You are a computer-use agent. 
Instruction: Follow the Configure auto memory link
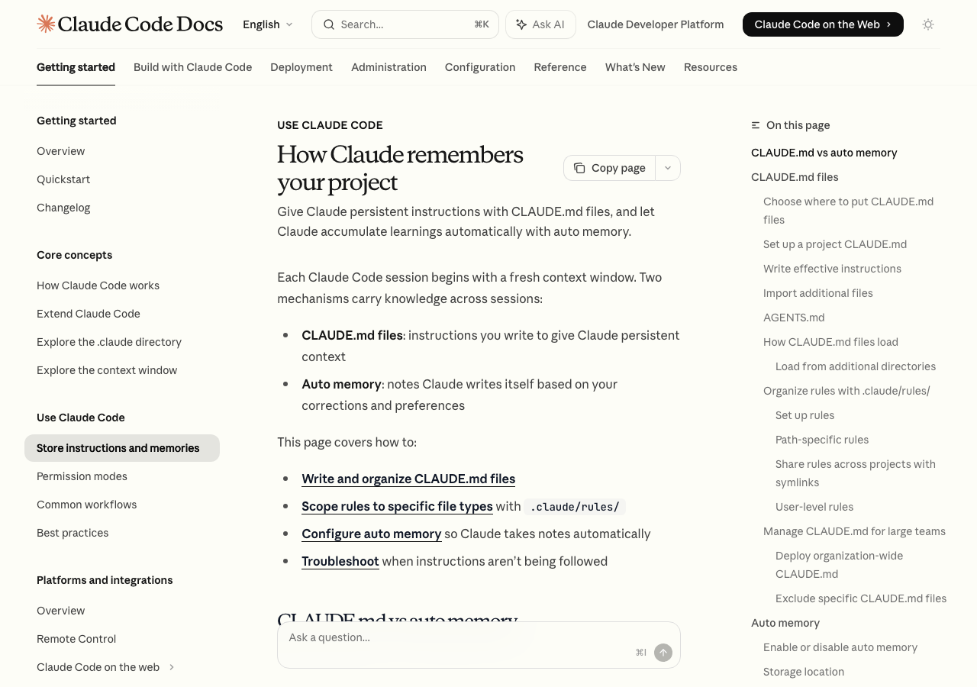tap(372, 534)
